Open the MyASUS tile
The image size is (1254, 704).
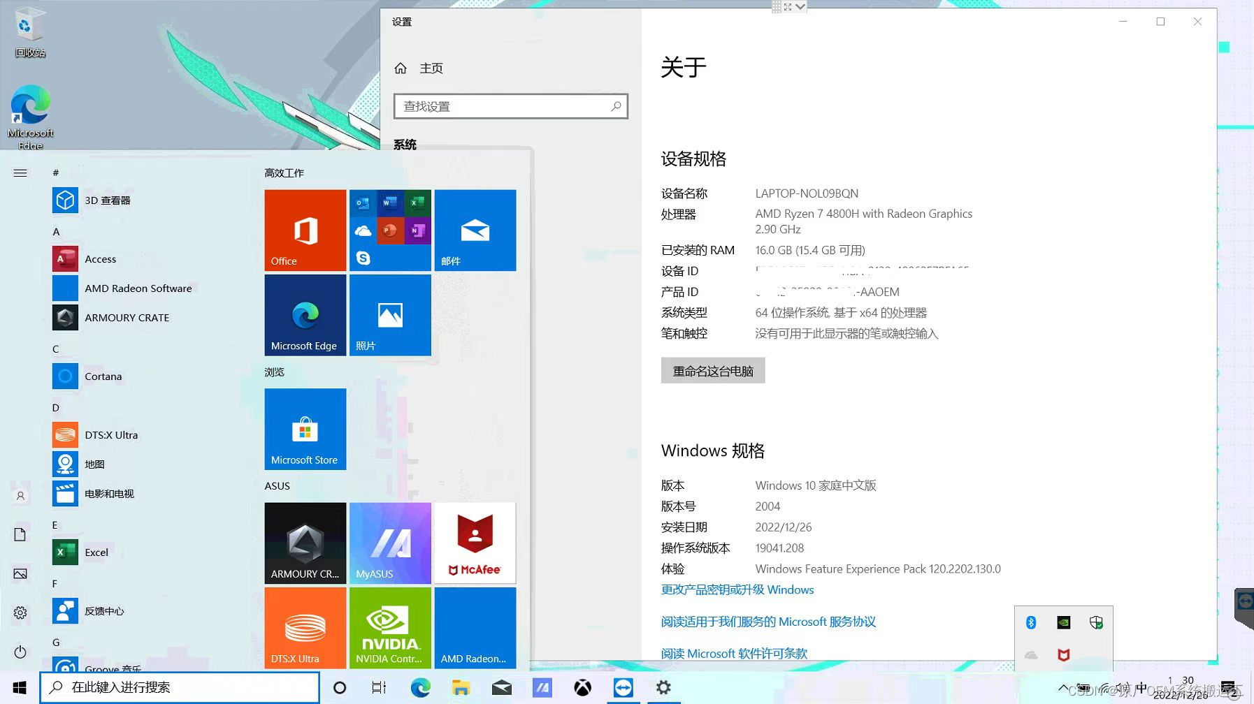click(x=390, y=543)
